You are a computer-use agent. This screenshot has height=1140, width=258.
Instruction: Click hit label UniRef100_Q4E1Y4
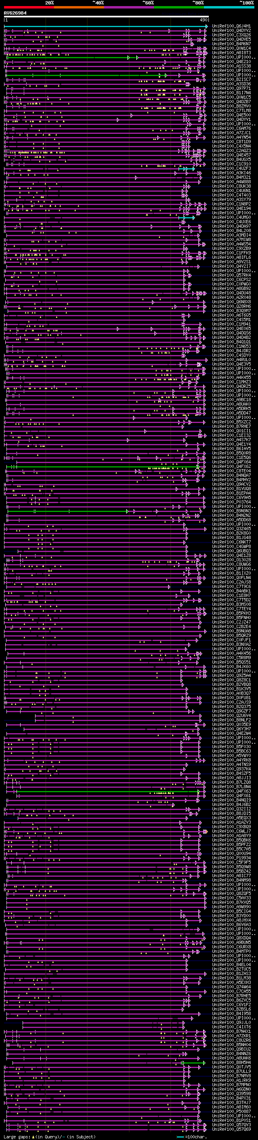coord(231,444)
